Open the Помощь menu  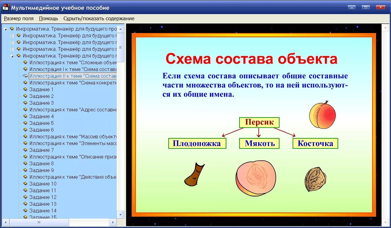click(49, 18)
